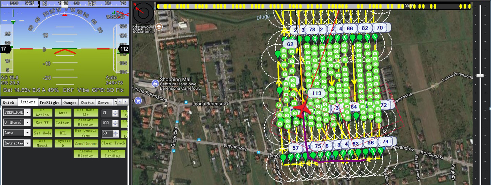Click the wind direction compass indicator
The height and width of the screenshot is (185, 491).
pos(143,12)
